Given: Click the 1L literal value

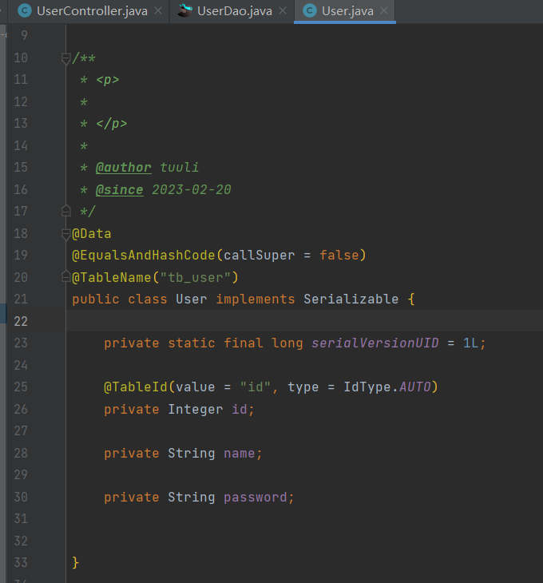Looking at the screenshot, I should pyautogui.click(x=470, y=343).
